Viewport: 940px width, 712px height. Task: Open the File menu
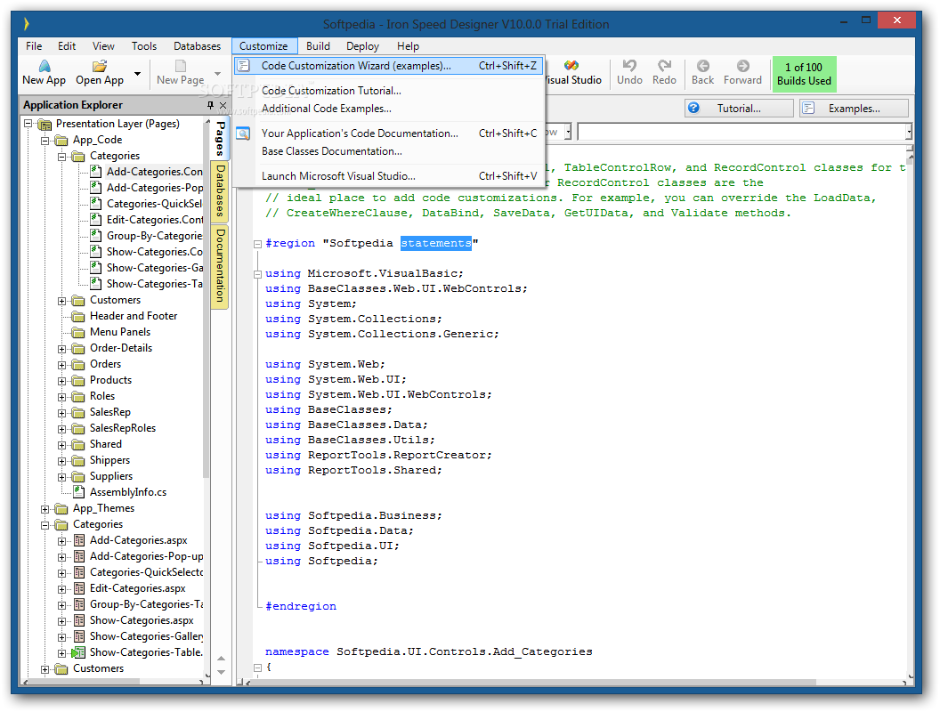coord(34,46)
